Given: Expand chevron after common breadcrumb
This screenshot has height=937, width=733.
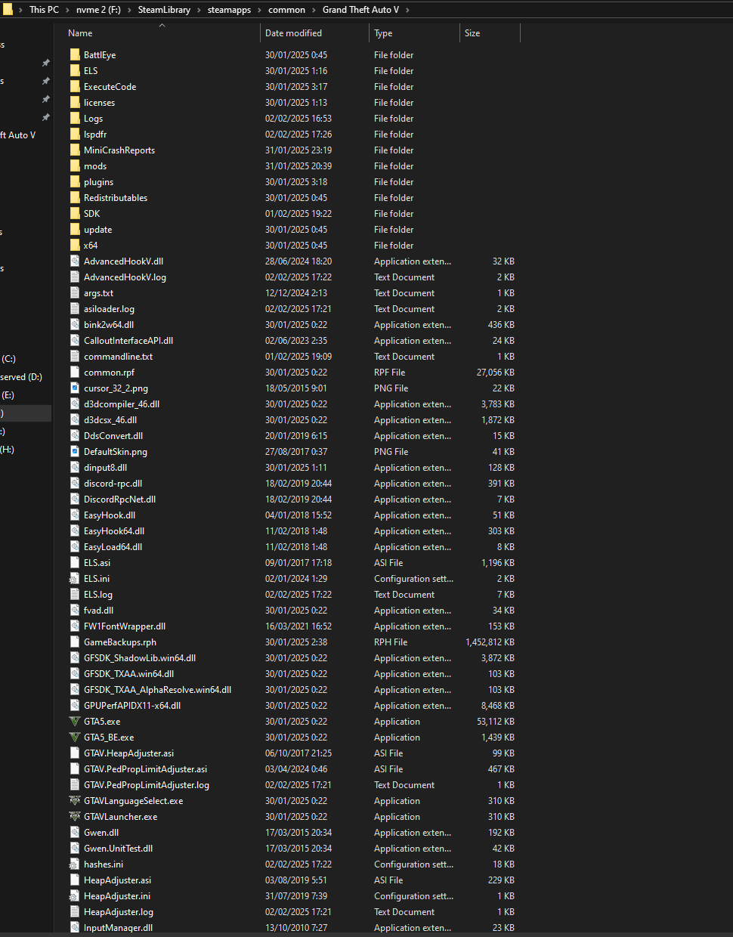Looking at the screenshot, I should click(x=314, y=10).
